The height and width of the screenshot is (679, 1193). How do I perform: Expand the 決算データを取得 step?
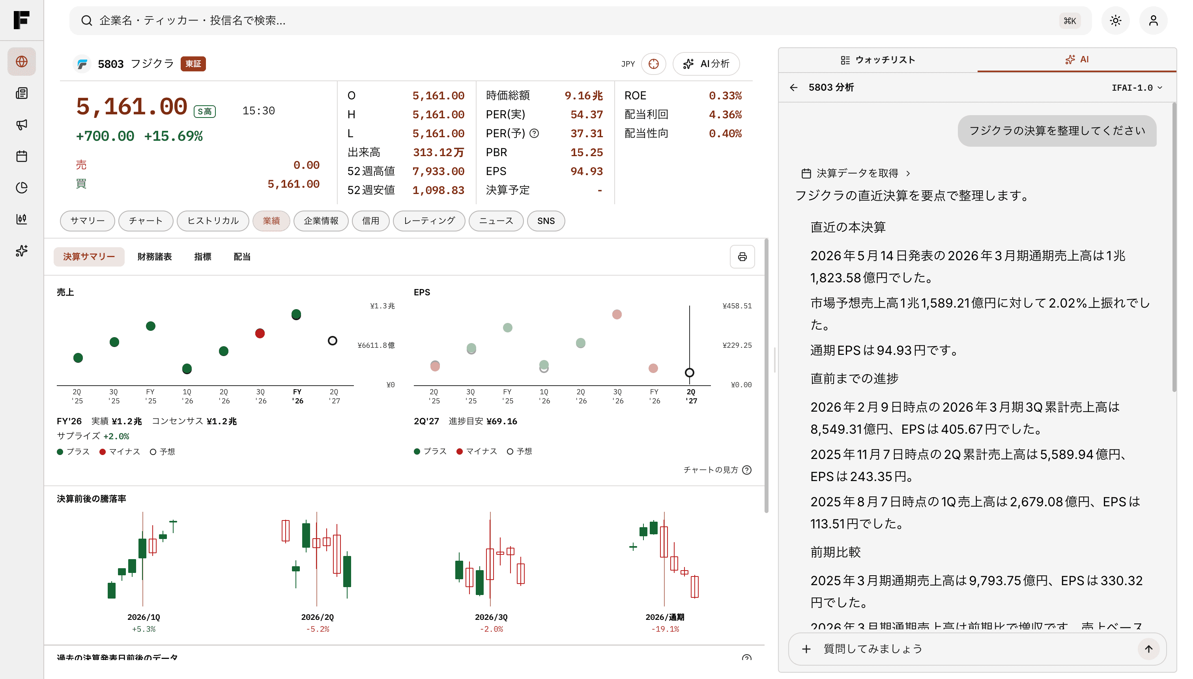click(x=855, y=173)
